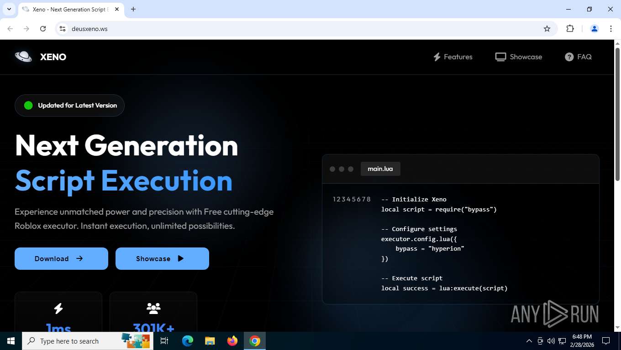The width and height of the screenshot is (621, 350).
Task: Open the notification center
Action: click(606, 341)
